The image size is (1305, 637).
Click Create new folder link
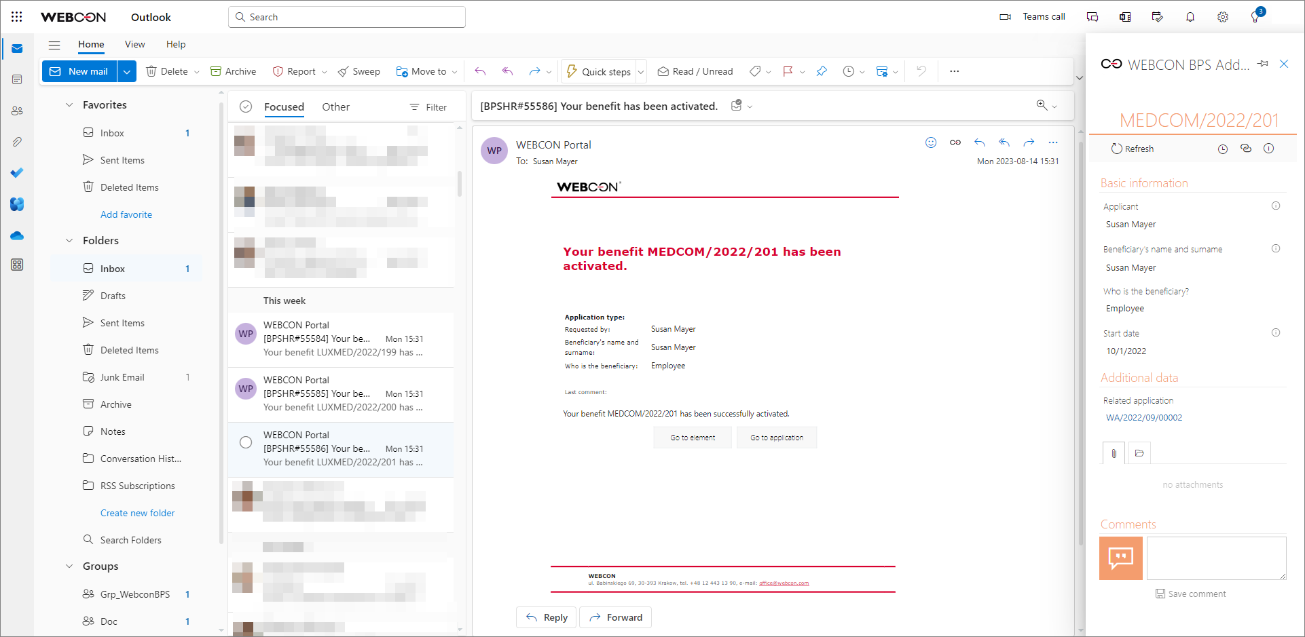point(138,513)
